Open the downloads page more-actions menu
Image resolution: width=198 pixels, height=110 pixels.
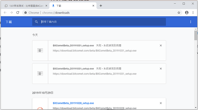pos(191,22)
